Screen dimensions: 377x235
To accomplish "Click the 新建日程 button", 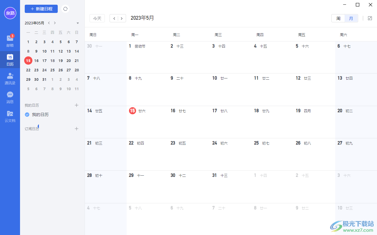I will (41, 9).
